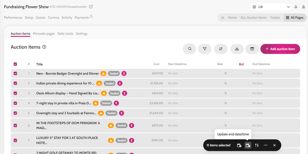Open the All Pages menu
This screenshot has width=308, height=154.
[x=295, y=18]
